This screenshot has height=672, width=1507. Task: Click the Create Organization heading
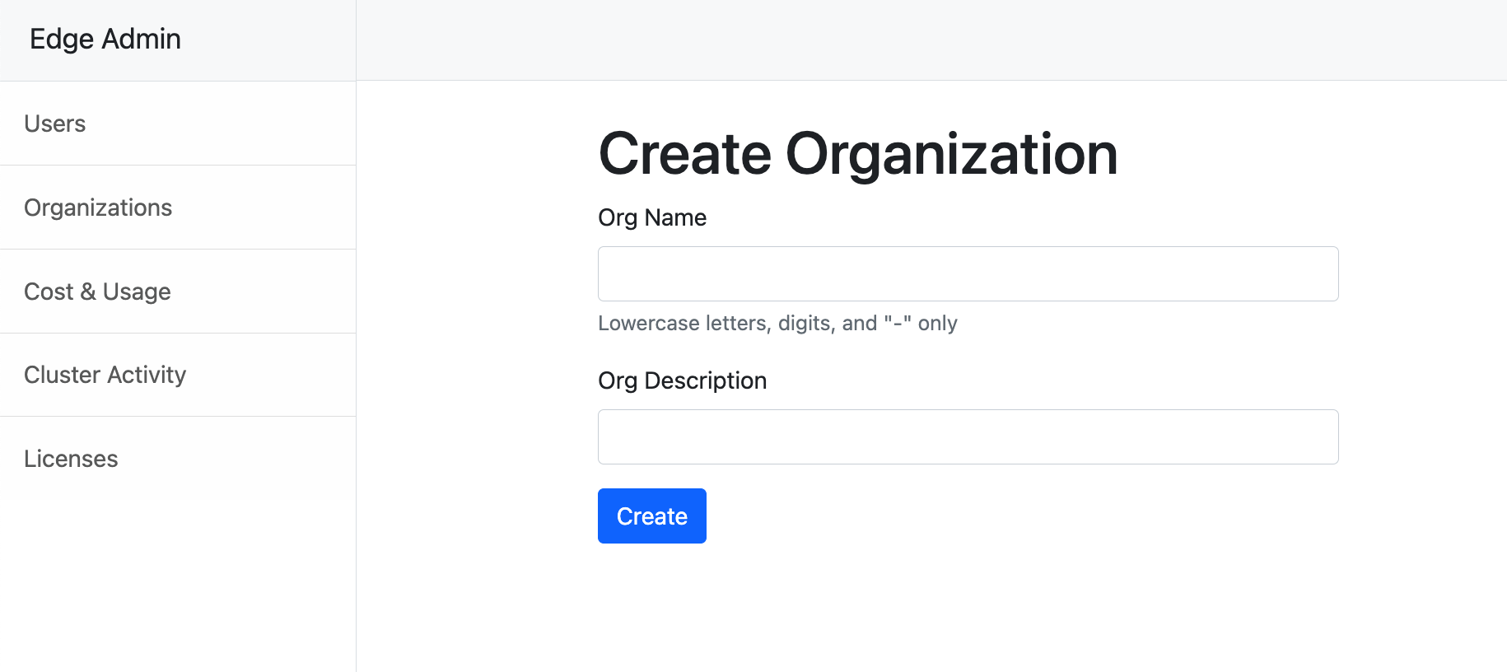point(858,154)
